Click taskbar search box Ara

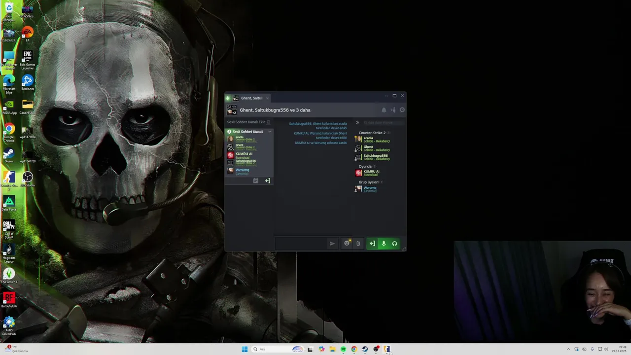coord(277,349)
